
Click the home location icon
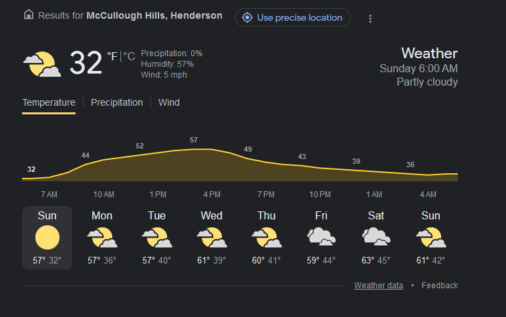(29, 15)
